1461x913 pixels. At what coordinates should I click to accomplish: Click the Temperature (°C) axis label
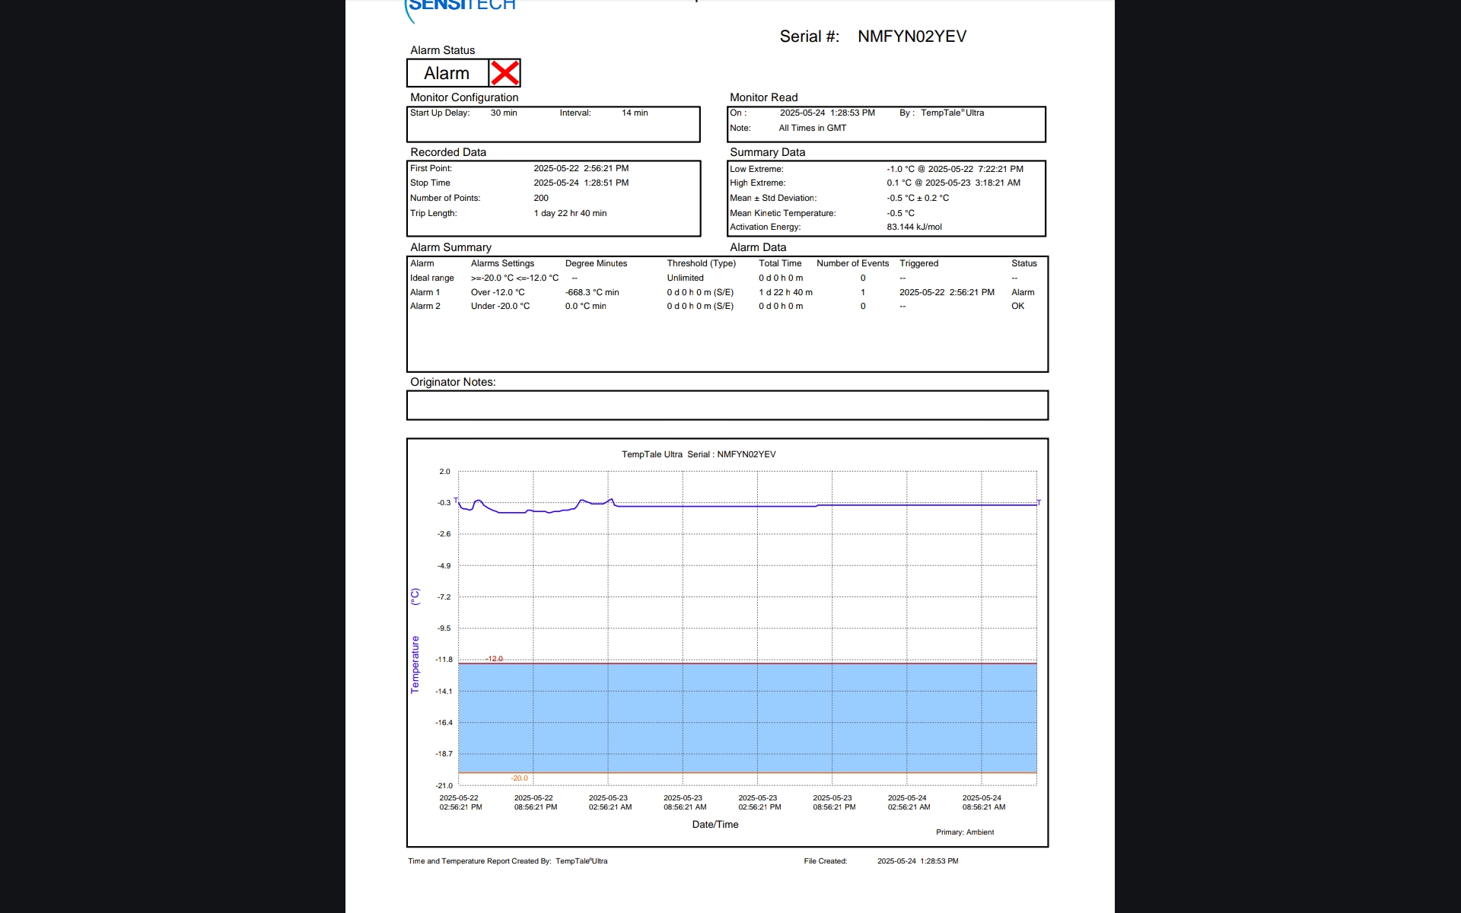tap(415, 641)
